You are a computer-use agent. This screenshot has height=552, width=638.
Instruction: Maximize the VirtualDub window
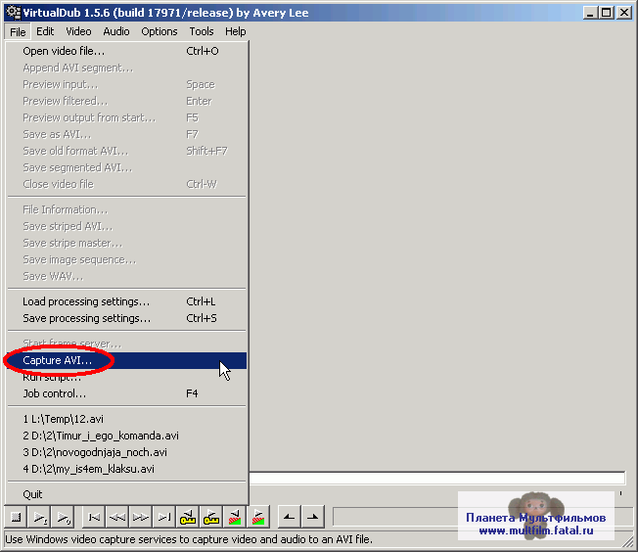pos(606,13)
